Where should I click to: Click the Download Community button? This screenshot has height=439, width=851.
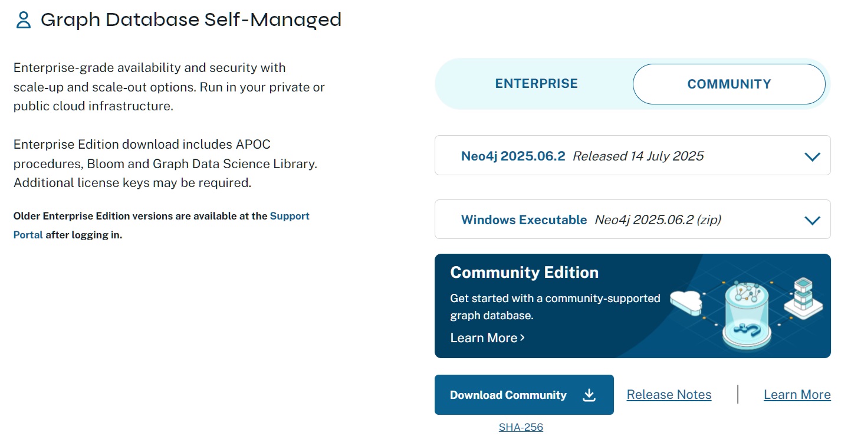524,395
